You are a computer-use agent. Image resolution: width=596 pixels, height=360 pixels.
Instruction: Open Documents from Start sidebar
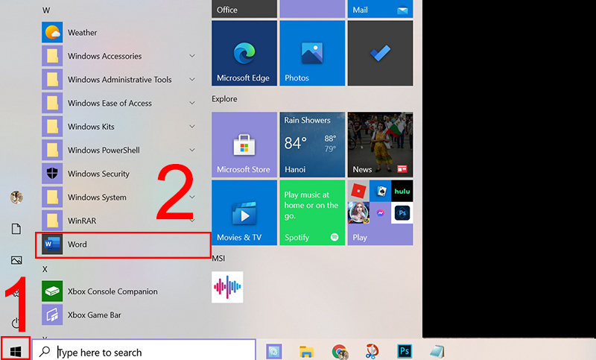click(x=16, y=229)
